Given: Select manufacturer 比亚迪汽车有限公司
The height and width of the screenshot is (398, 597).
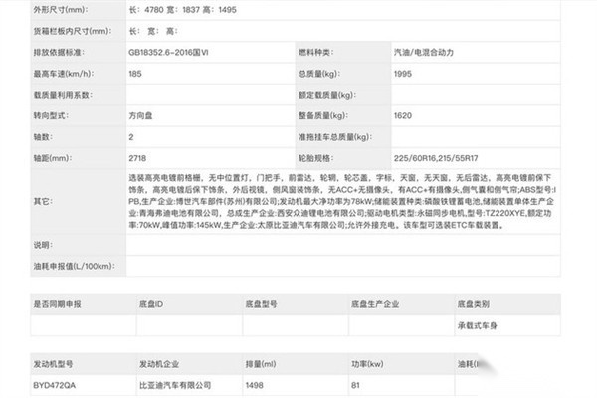Looking at the screenshot, I should click(x=175, y=385).
